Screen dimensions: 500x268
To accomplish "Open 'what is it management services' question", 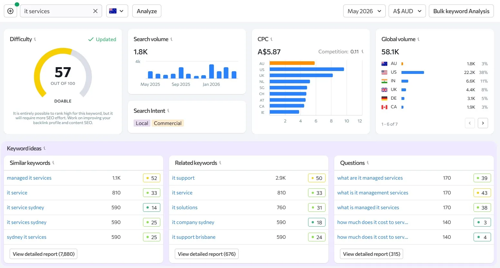I will pos(373,192).
